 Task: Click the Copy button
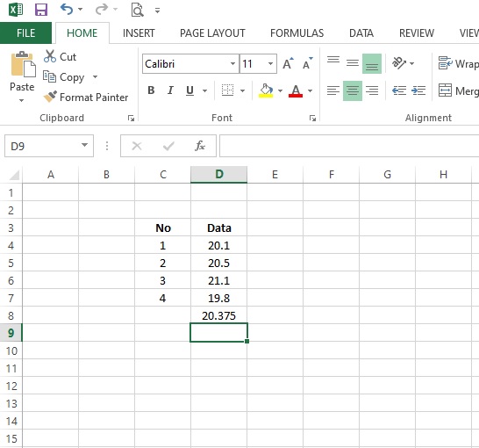point(63,77)
